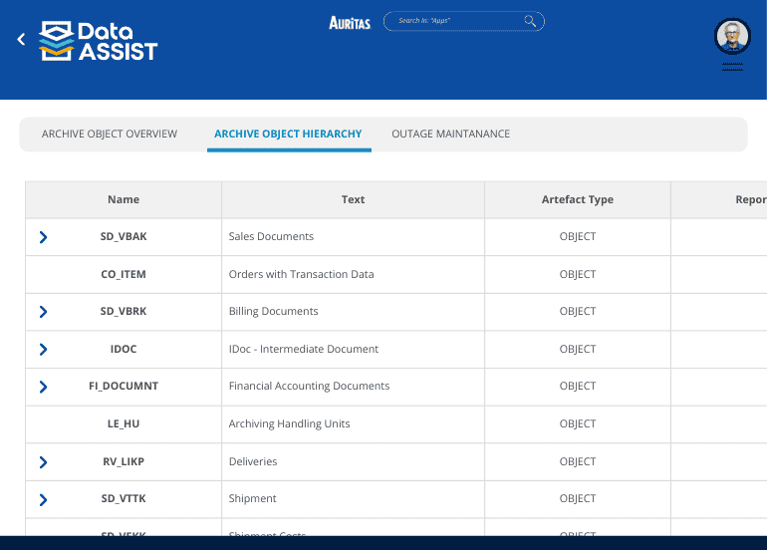Click the Name column header
767x550 pixels.
coord(124,200)
